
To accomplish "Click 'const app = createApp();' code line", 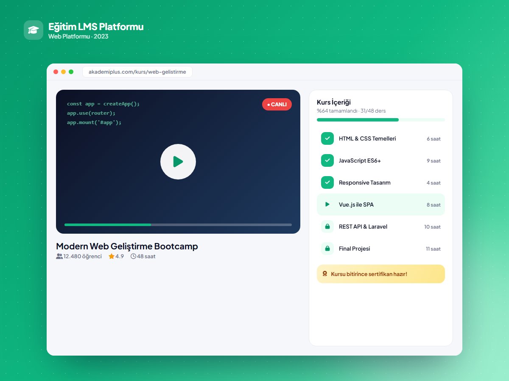I will (103, 104).
